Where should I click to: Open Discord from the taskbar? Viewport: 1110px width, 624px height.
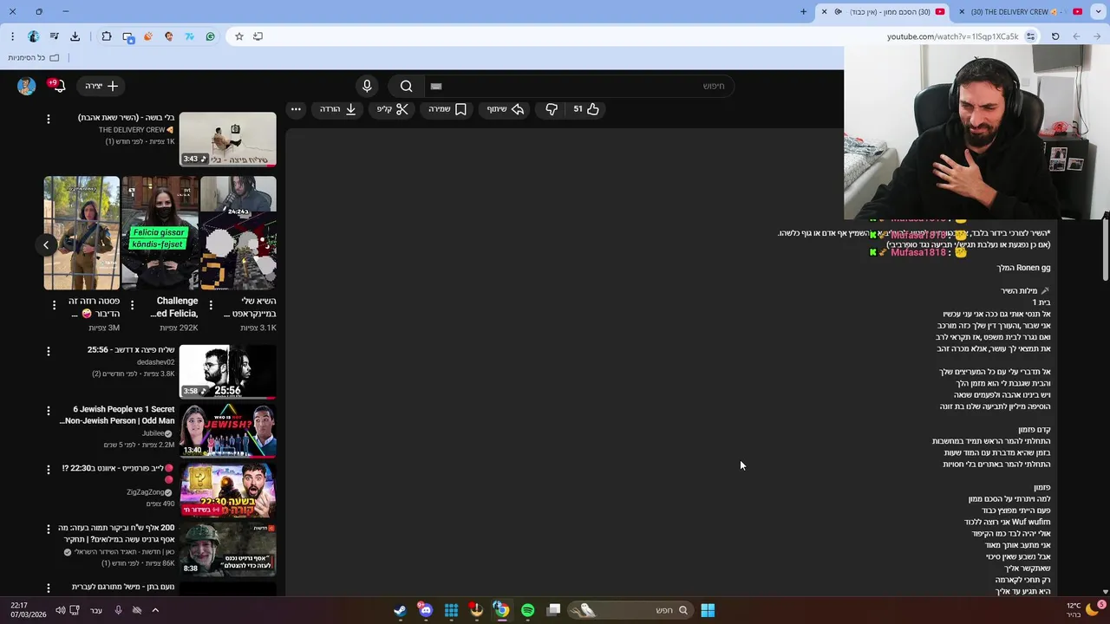click(x=425, y=610)
